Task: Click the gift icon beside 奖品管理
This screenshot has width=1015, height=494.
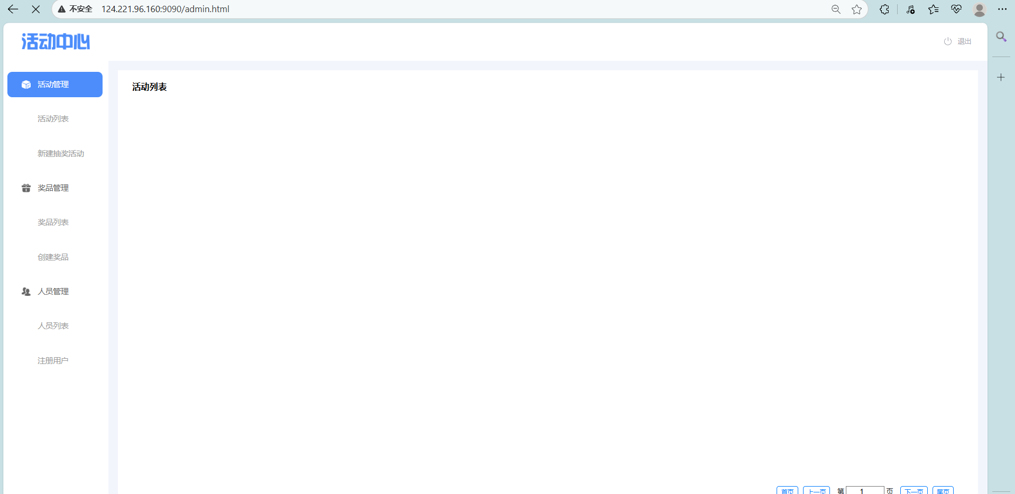Action: pos(26,188)
